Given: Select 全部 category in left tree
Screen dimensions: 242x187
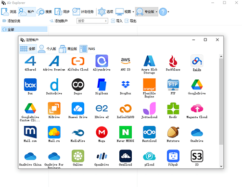Looking at the screenshot, I should [25, 29].
